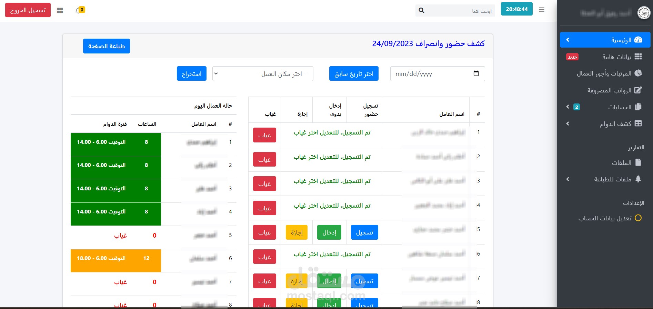This screenshot has width=653, height=309.
Task: Click the copy icon beside الحسابات
Action: pyautogui.click(x=638, y=107)
